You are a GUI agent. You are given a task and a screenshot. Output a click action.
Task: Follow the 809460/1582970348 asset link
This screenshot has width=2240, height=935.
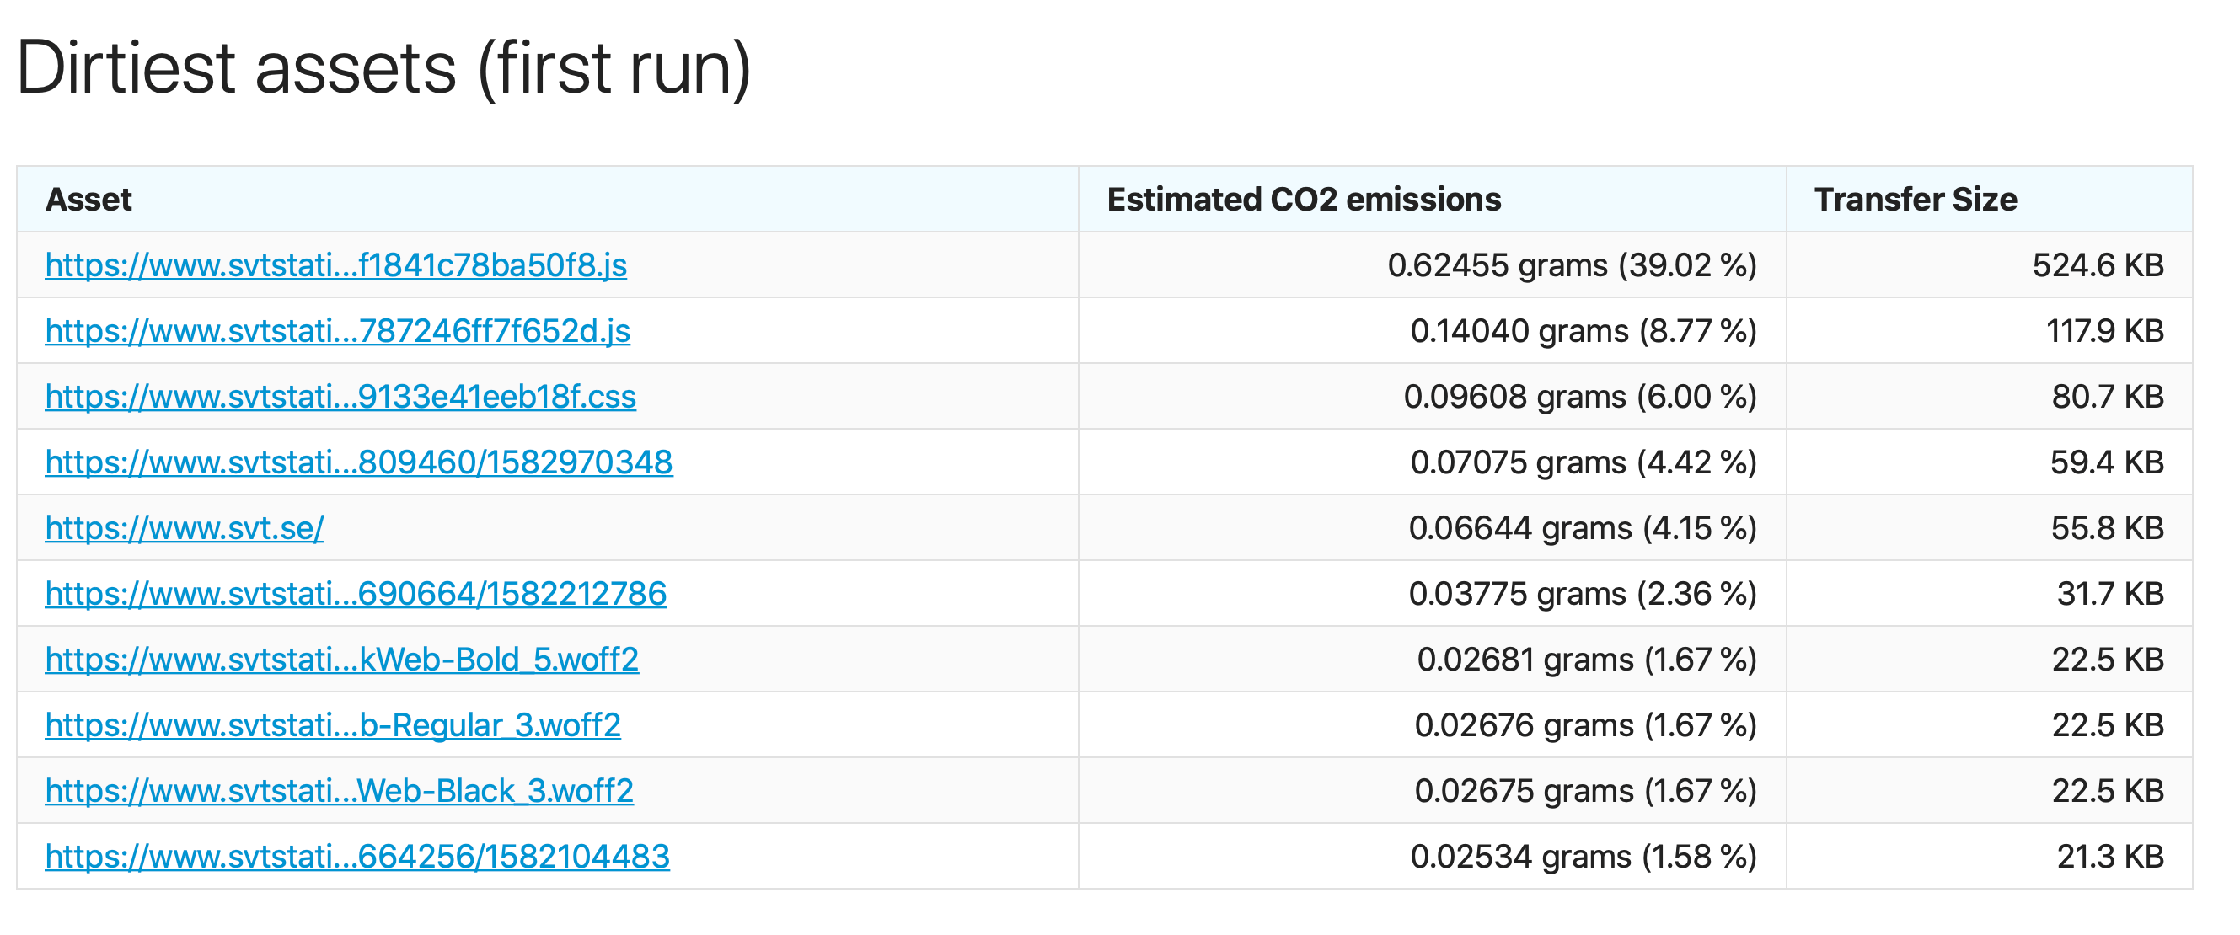(358, 462)
